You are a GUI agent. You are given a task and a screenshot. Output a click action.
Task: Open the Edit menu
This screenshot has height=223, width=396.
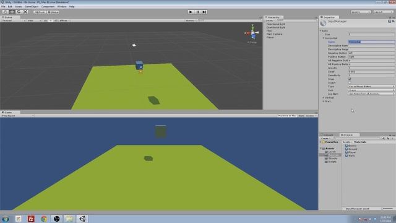tap(10, 7)
